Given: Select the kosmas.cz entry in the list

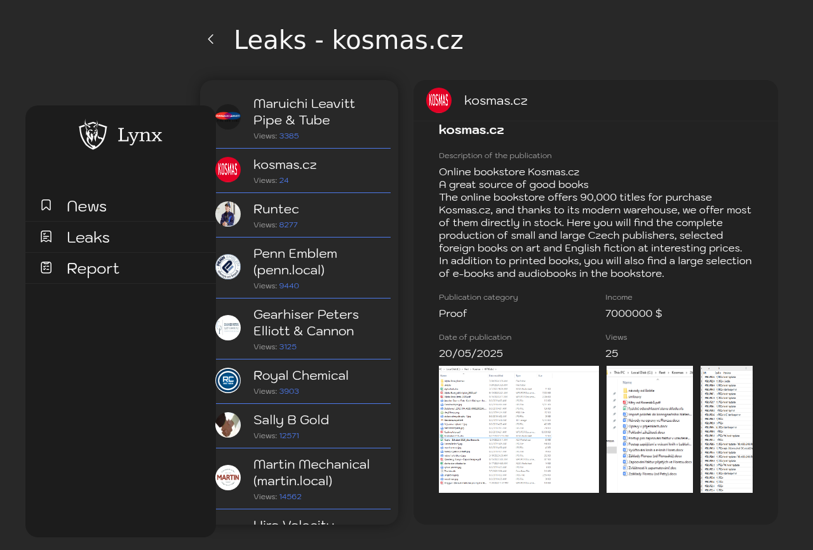Looking at the screenshot, I should tap(303, 171).
